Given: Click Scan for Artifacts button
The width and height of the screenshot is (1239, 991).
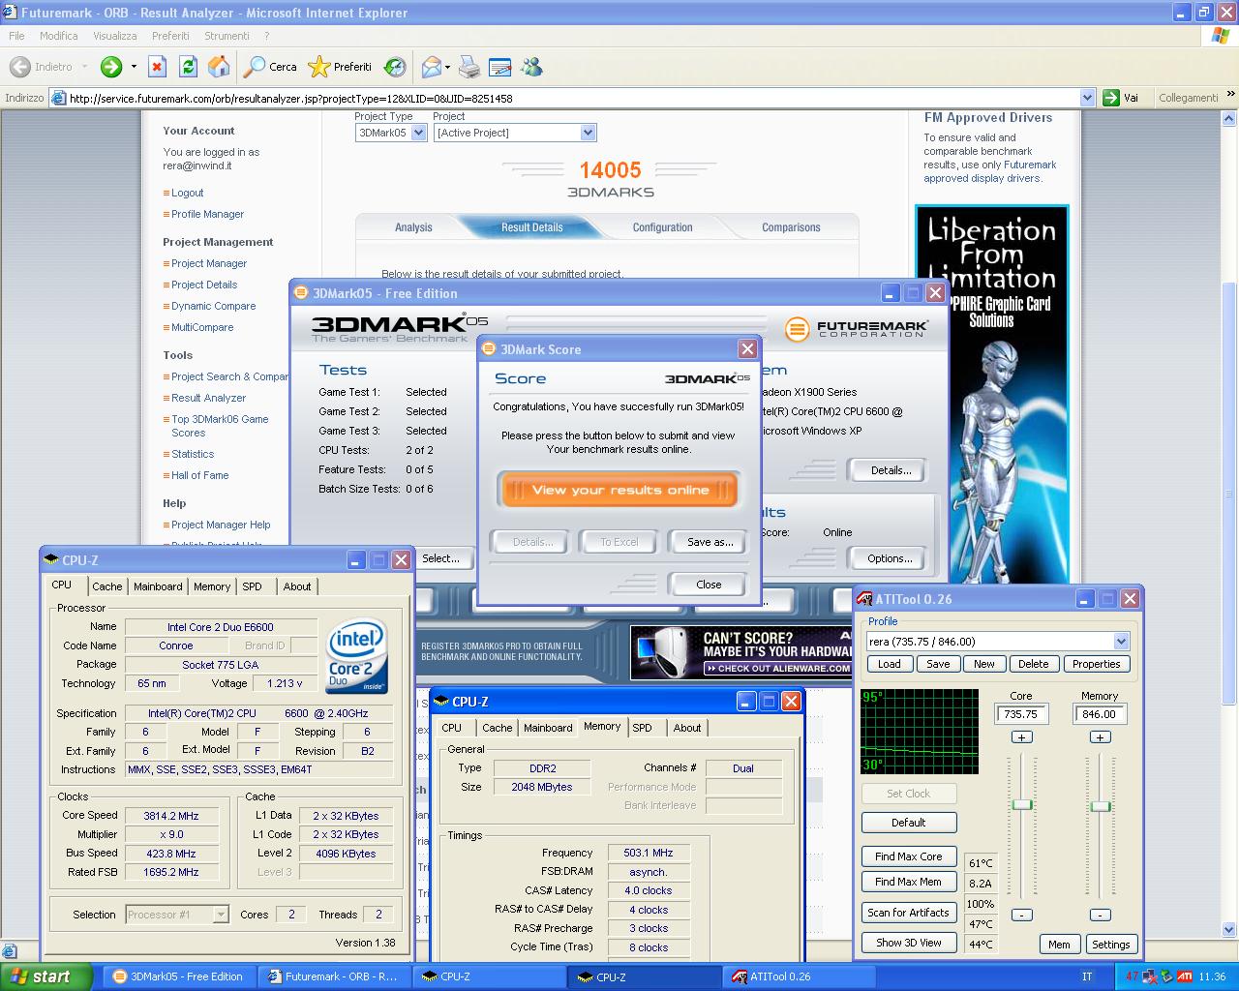Looking at the screenshot, I should pyautogui.click(x=908, y=913).
